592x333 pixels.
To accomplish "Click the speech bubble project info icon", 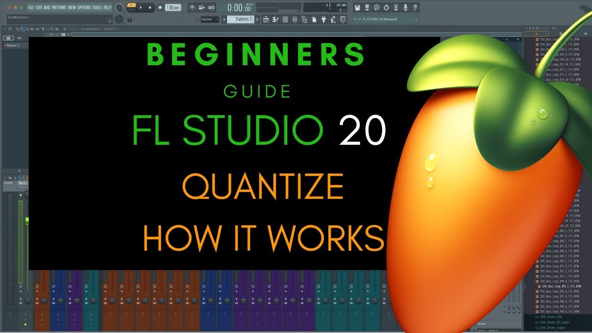I will (376, 7).
